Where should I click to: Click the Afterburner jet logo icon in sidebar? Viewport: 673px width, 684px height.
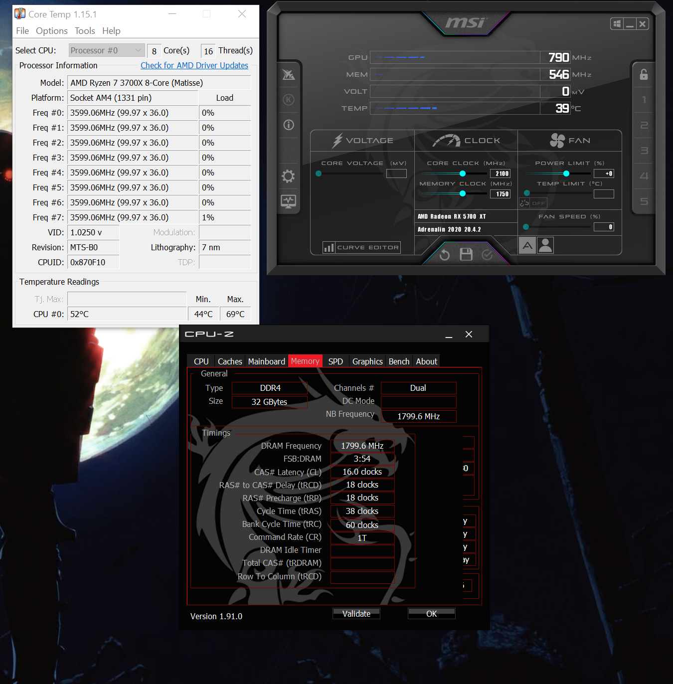289,75
